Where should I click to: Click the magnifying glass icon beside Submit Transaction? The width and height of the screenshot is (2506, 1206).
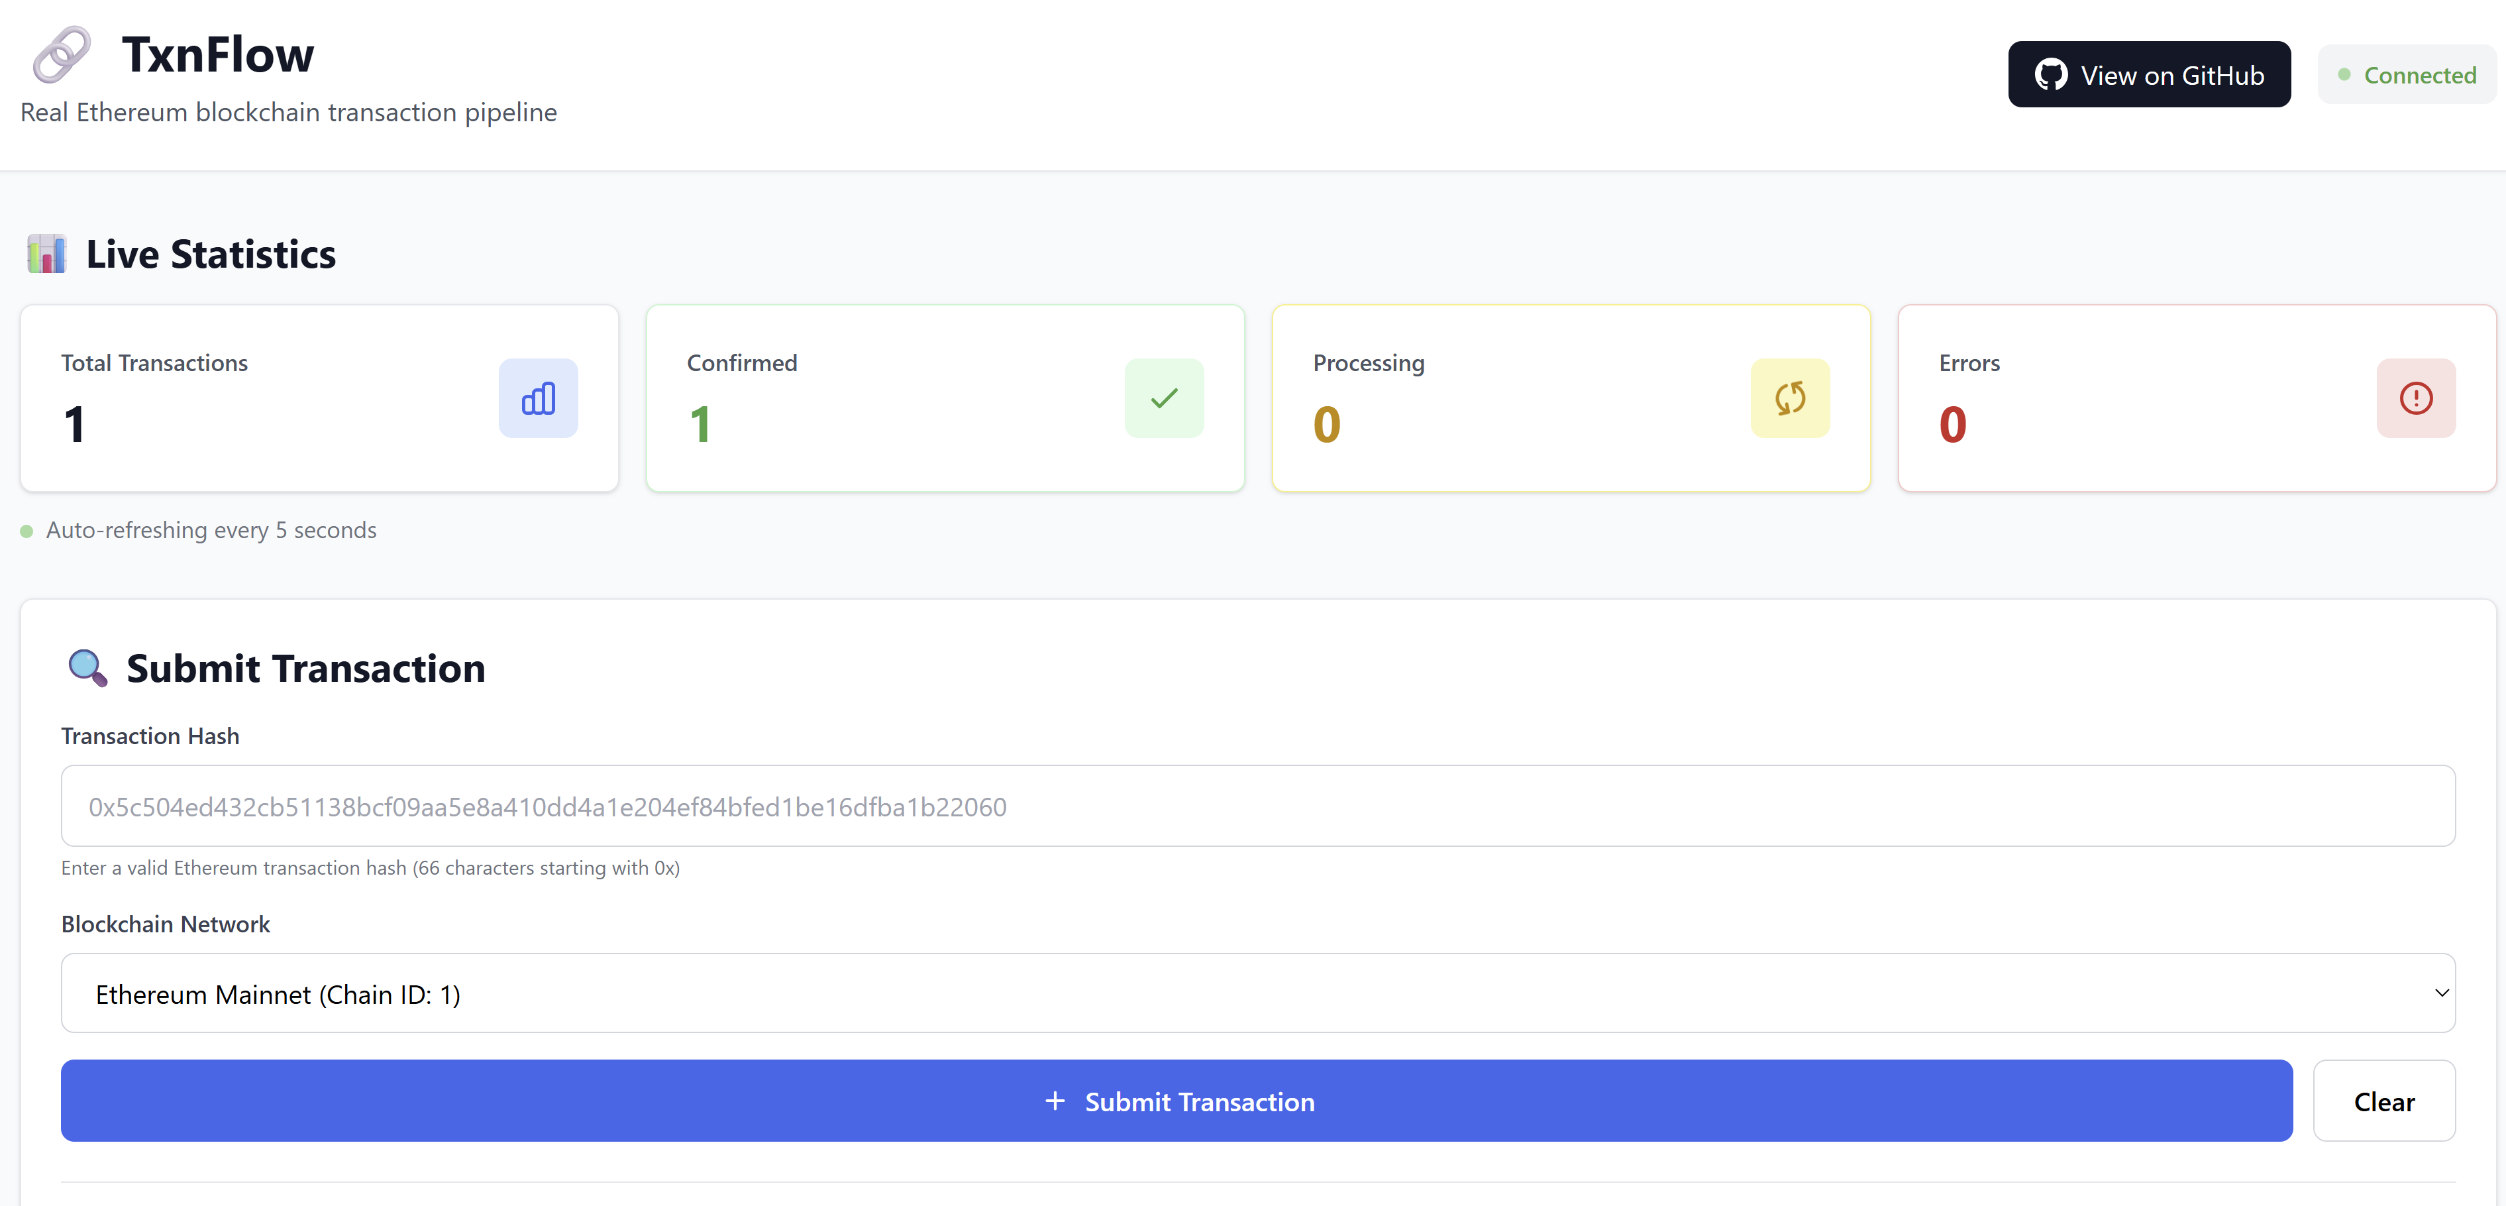pyautogui.click(x=87, y=669)
